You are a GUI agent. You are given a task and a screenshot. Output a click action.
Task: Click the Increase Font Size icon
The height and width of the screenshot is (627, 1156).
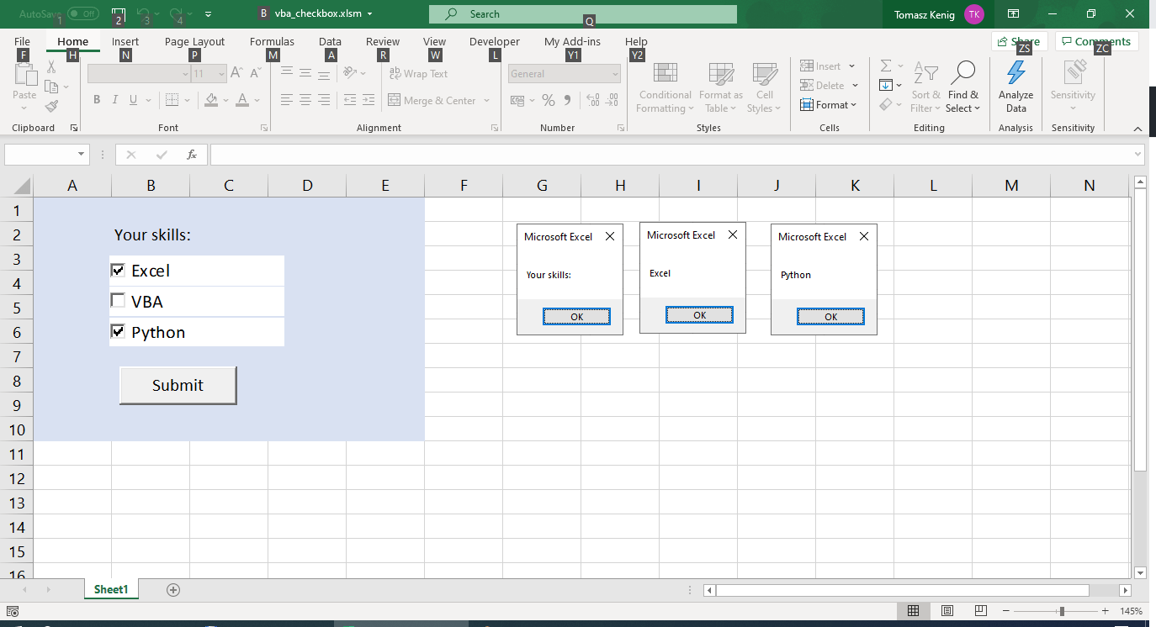click(x=236, y=72)
